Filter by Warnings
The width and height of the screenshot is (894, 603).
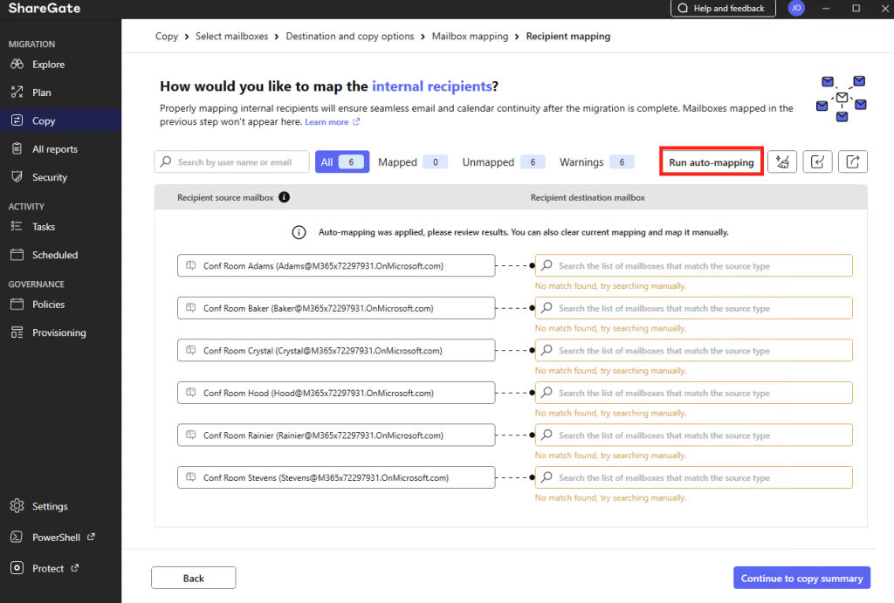pyautogui.click(x=595, y=161)
